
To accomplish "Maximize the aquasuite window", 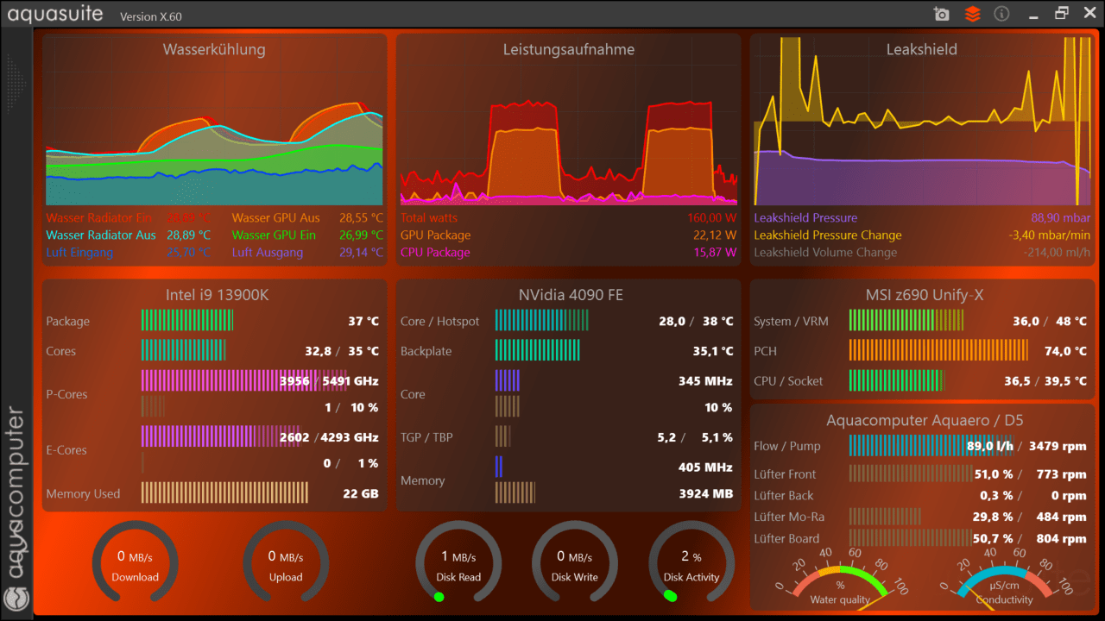I will [x=1062, y=13].
